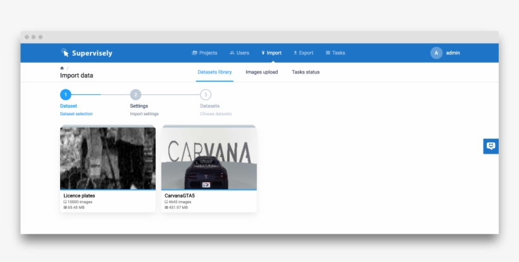Open the chat feedback widget

click(x=491, y=146)
